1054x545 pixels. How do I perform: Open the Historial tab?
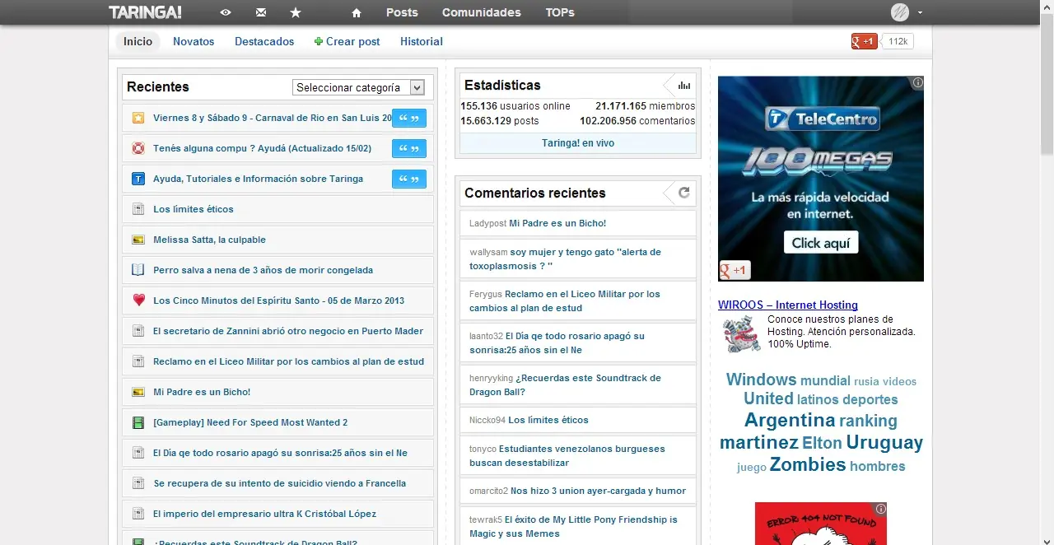422,41
